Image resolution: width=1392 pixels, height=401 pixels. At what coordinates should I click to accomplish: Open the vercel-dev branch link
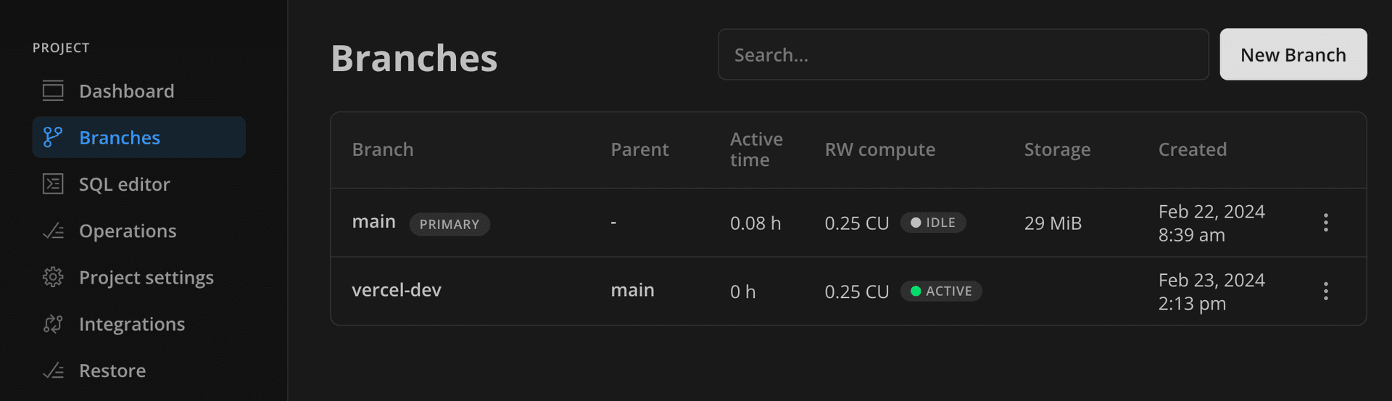397,290
